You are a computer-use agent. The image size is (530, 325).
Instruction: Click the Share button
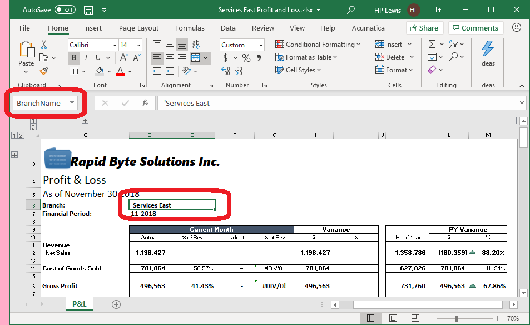click(424, 28)
